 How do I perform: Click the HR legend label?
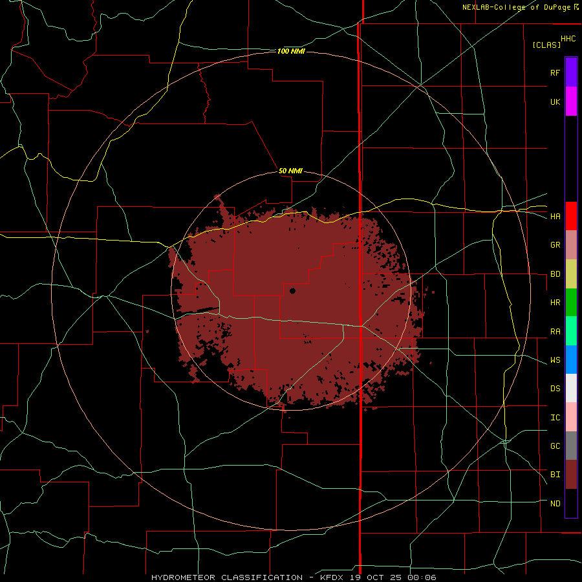[x=555, y=303]
